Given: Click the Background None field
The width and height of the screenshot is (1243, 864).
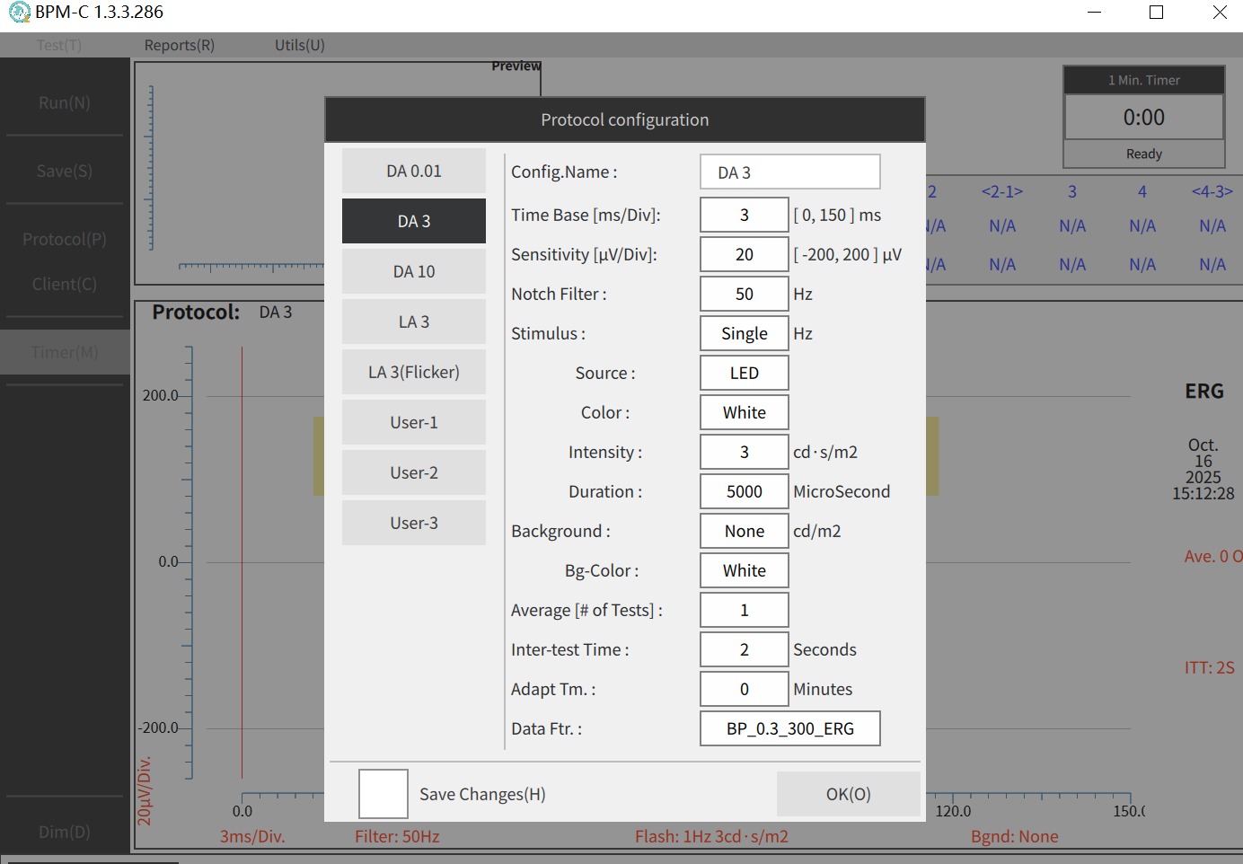Looking at the screenshot, I should (x=744, y=531).
